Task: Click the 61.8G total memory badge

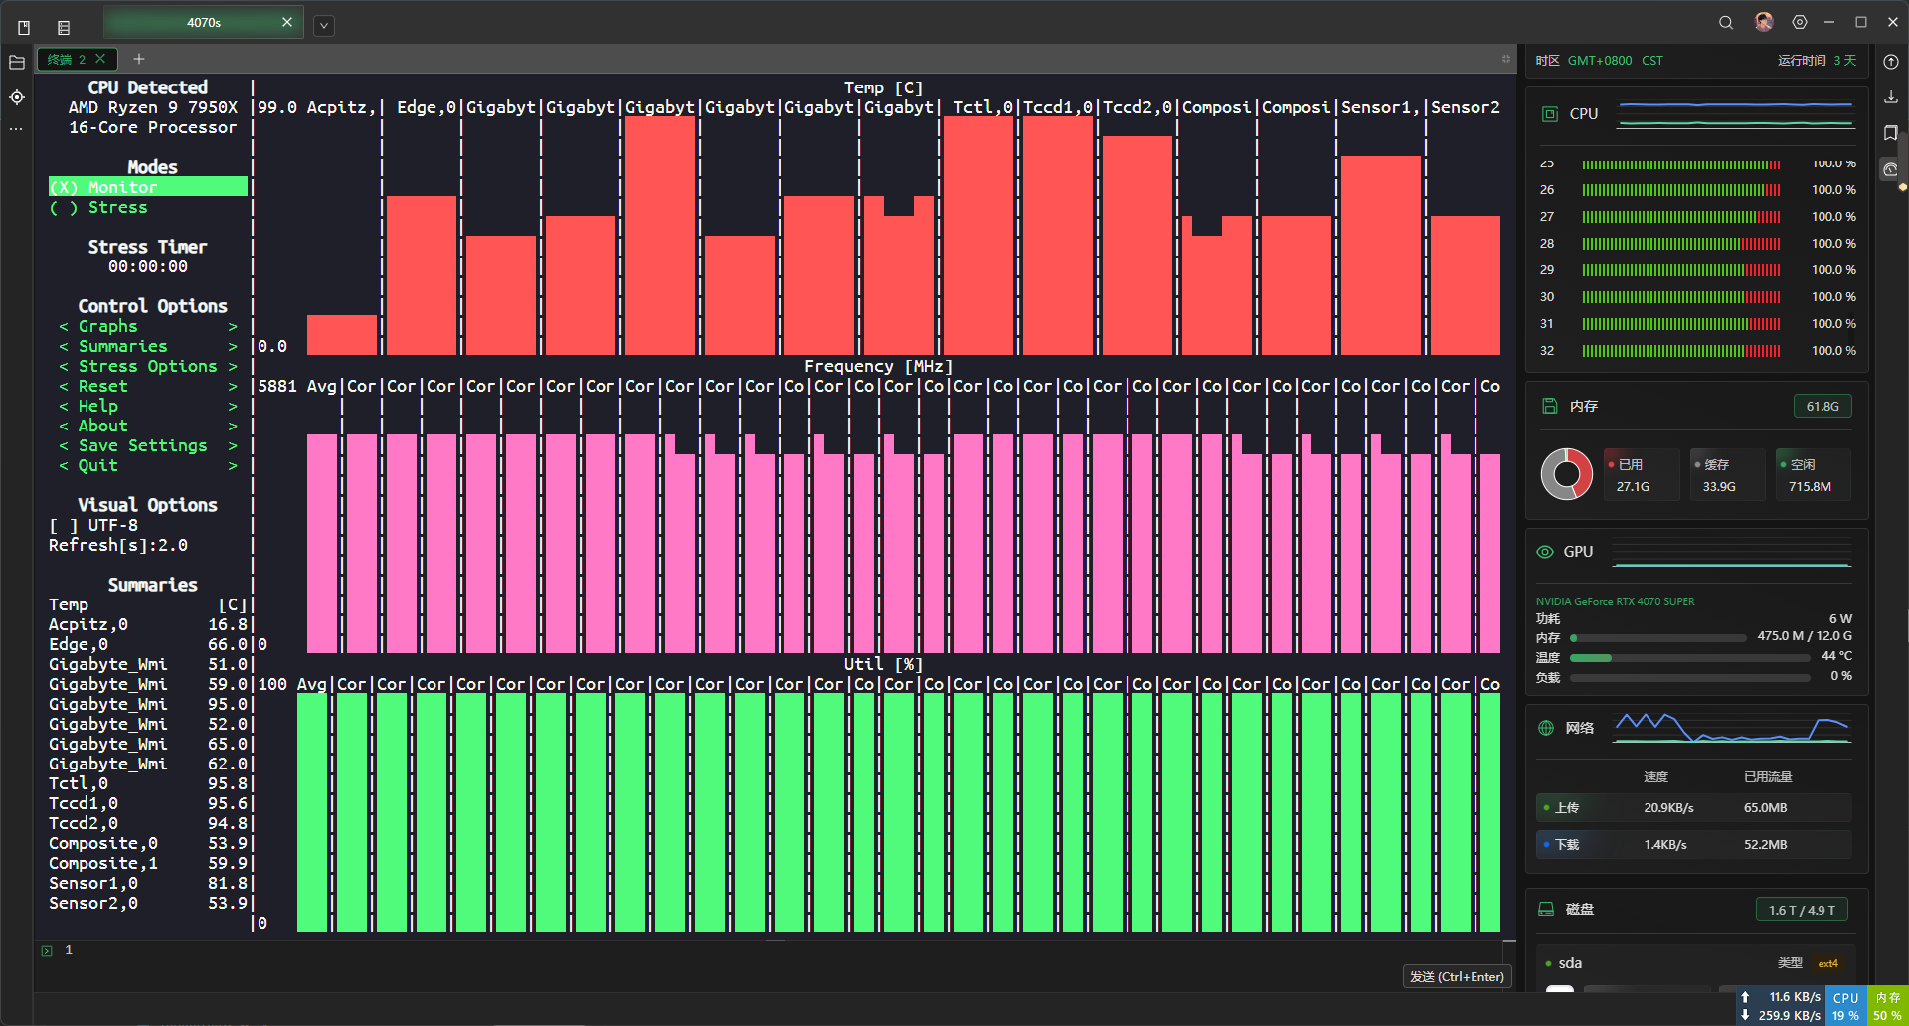Action: (1822, 406)
